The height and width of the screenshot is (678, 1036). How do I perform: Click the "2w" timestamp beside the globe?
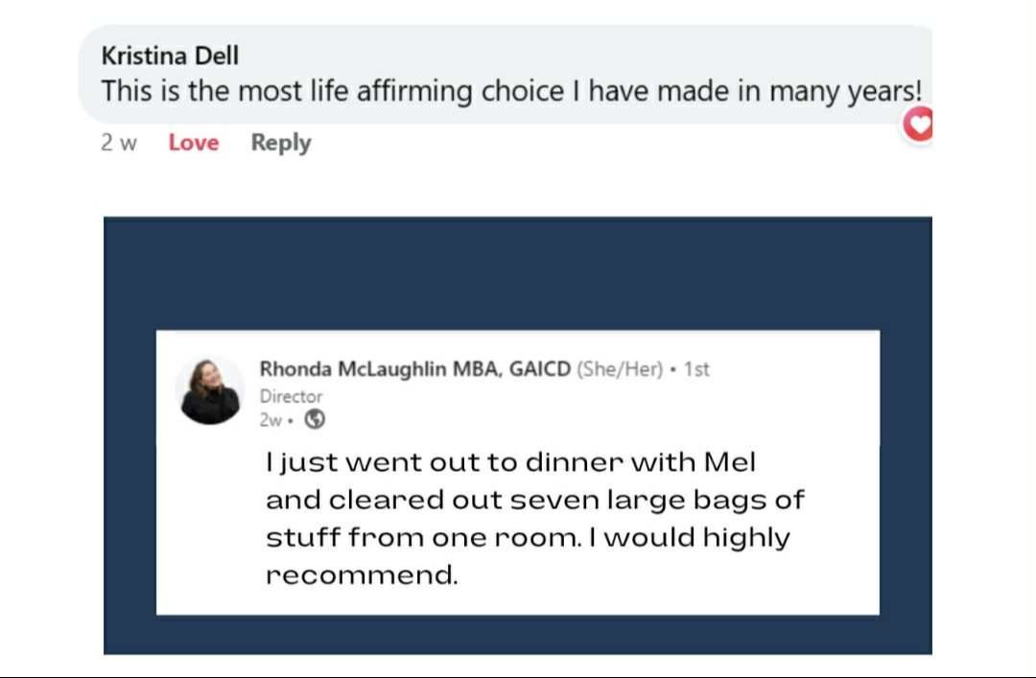tap(271, 420)
